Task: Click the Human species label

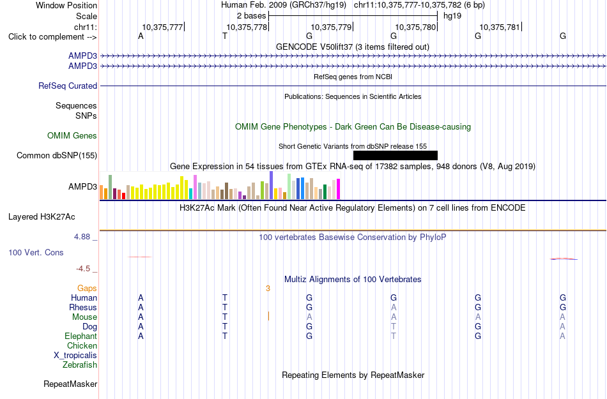Action: [x=84, y=297]
